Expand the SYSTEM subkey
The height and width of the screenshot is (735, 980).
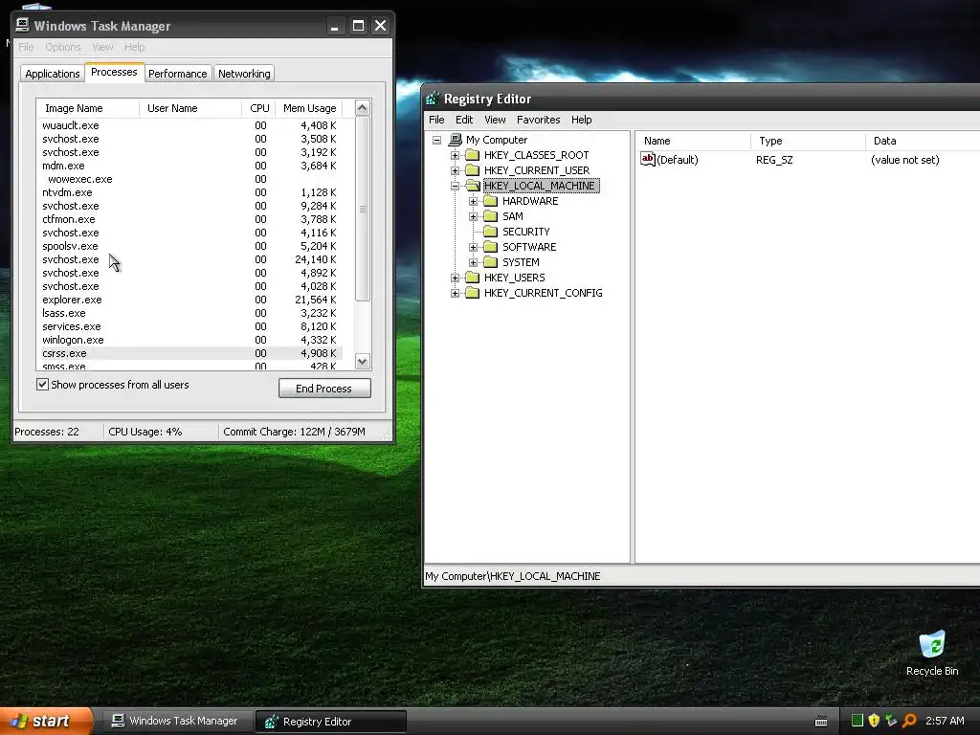tap(473, 262)
